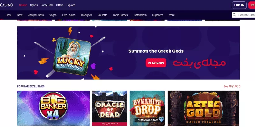Go to the Sports section

[34, 5]
